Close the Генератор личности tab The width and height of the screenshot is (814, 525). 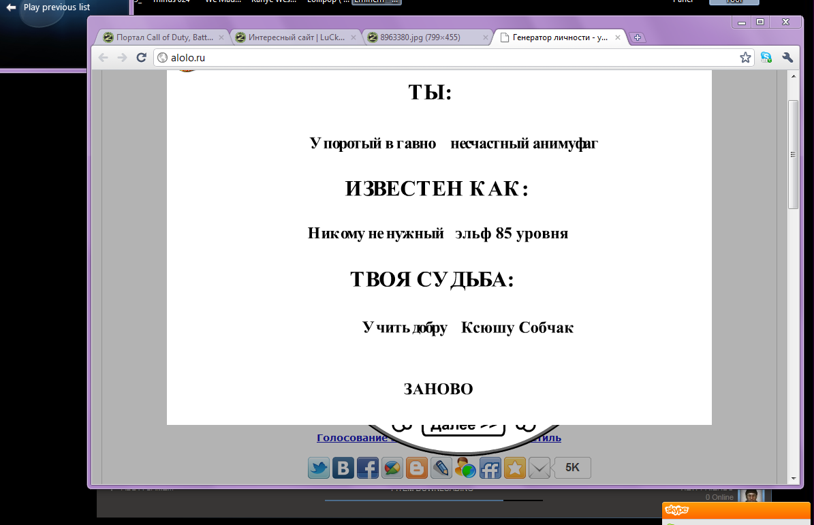[x=618, y=37]
